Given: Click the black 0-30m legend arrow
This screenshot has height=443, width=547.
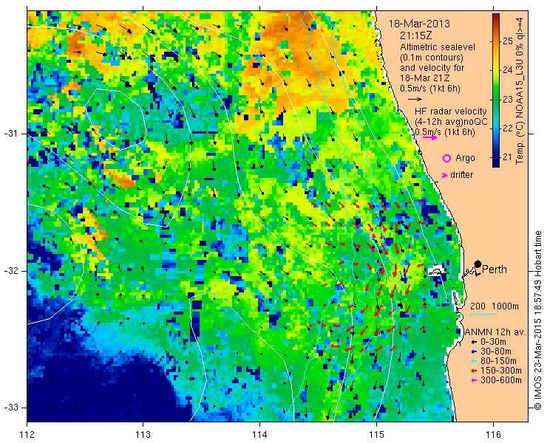Looking at the screenshot, I should tap(474, 343).
